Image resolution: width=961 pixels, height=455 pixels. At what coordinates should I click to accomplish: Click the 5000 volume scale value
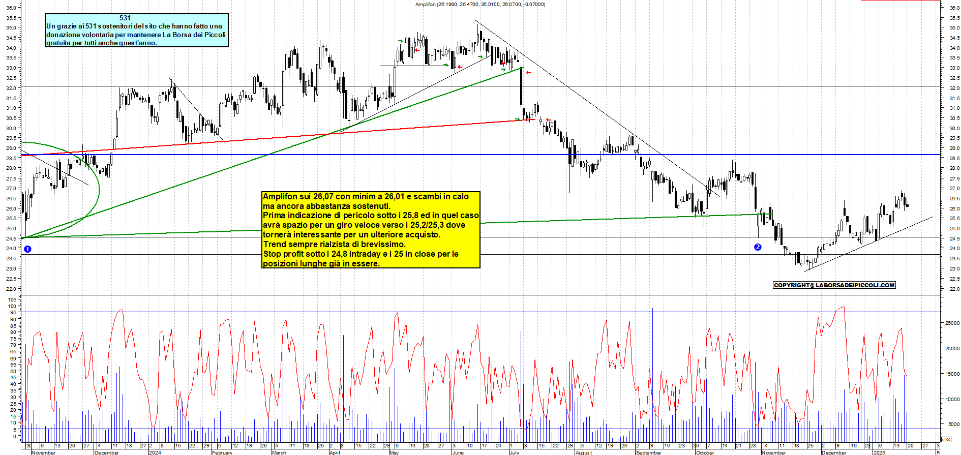(954, 424)
